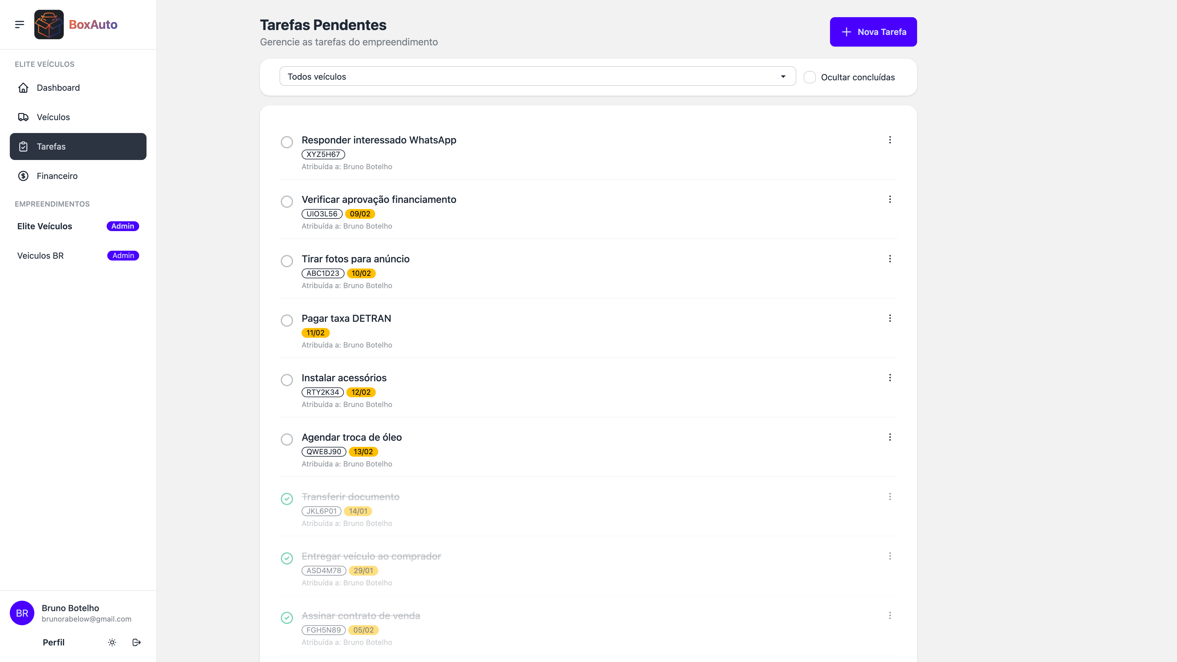Image resolution: width=1177 pixels, height=662 pixels.
Task: Uncheck completed Transferir documento task
Action: [x=287, y=499]
